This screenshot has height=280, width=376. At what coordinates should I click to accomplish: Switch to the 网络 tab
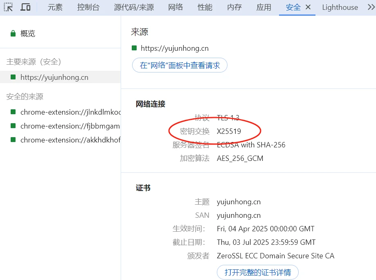pyautogui.click(x=176, y=7)
